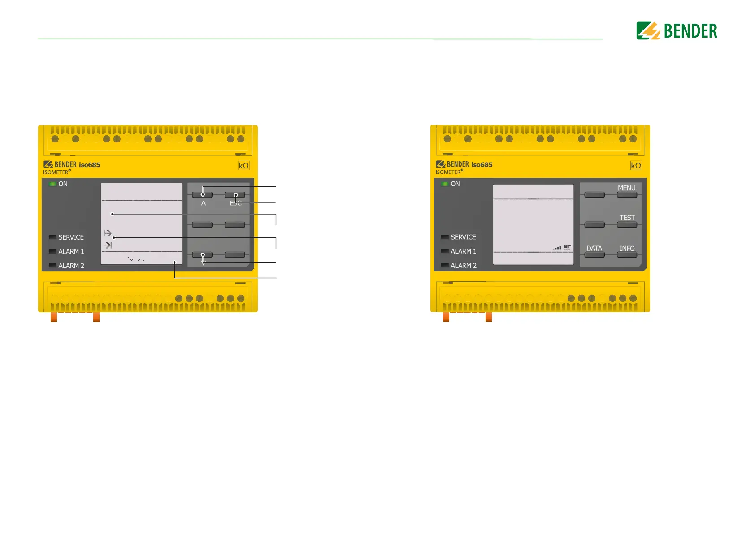Click the kΩ symbol on the right device
The image size is (755, 533).
636,166
